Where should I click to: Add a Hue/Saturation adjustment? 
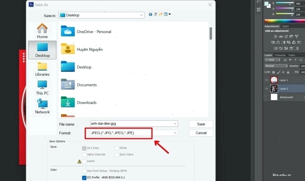273,42
